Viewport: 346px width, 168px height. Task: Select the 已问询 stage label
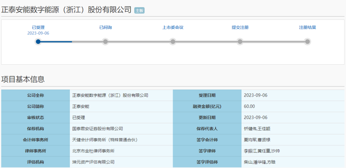point(105,28)
